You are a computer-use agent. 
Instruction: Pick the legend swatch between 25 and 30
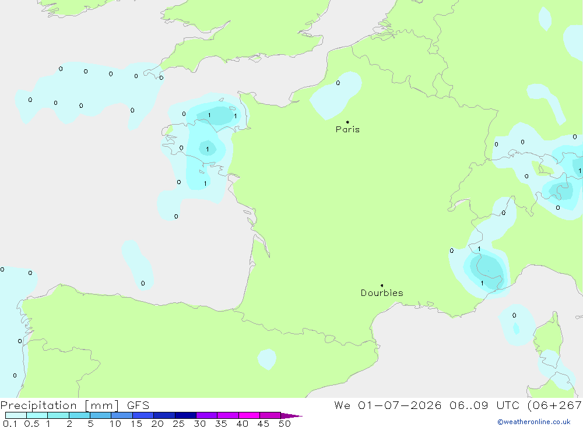click(185, 415)
